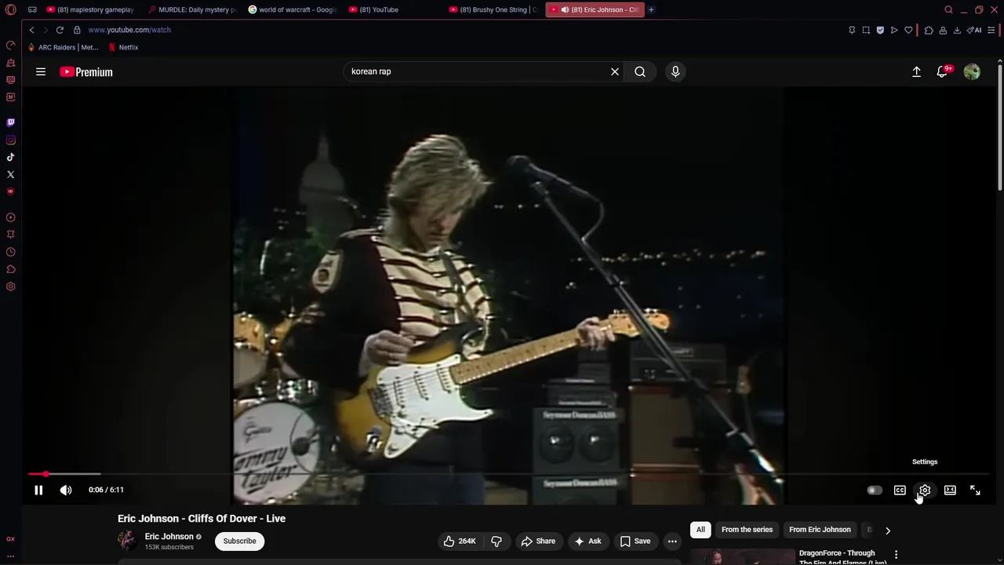1004x565 pixels.
Task: Open Twitch in sidebar
Action: pyautogui.click(x=10, y=122)
